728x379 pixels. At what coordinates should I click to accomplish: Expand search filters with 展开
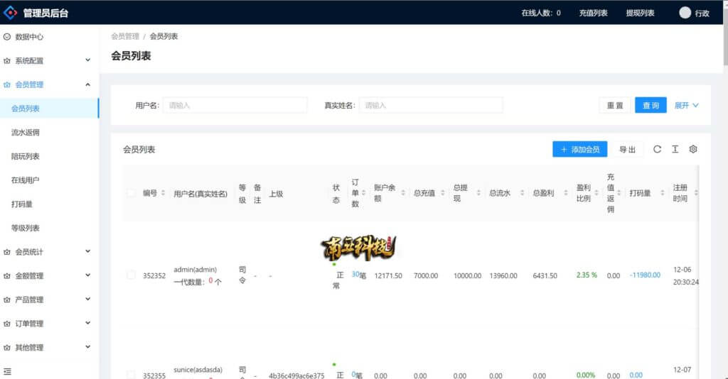[x=686, y=105]
